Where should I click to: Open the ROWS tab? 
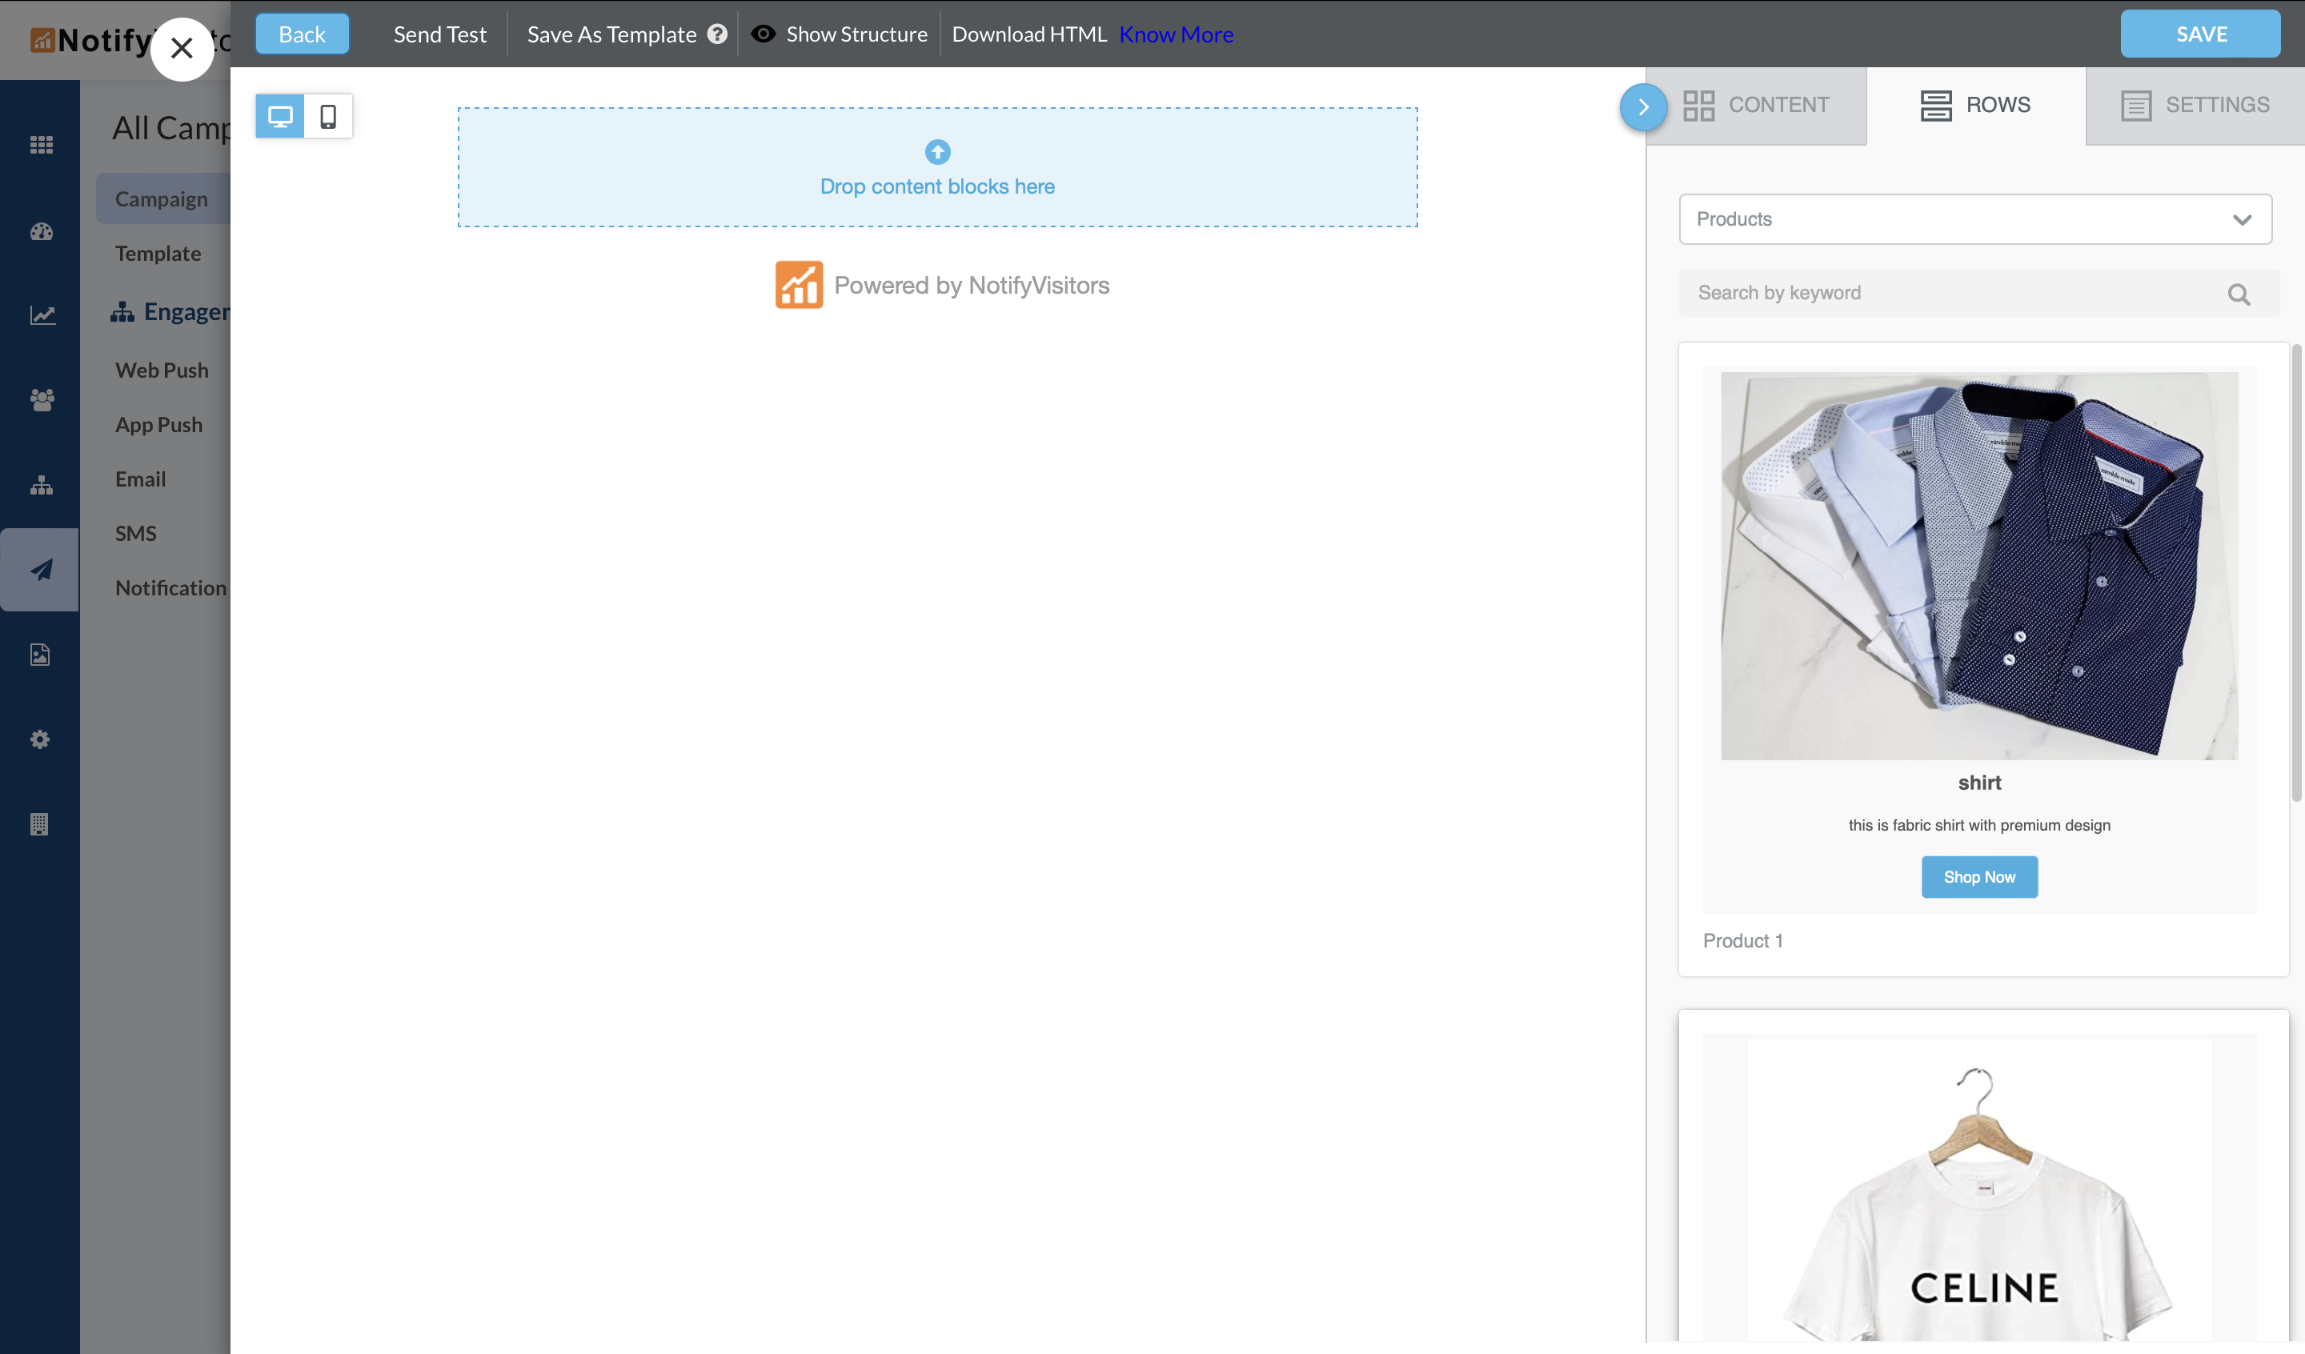click(1976, 105)
